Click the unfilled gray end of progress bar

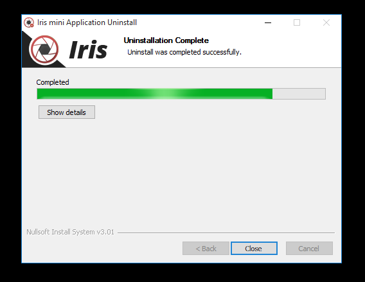(x=299, y=94)
